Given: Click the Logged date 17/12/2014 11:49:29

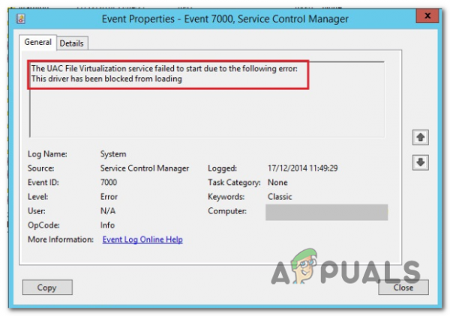Looking at the screenshot, I should coord(302,168).
